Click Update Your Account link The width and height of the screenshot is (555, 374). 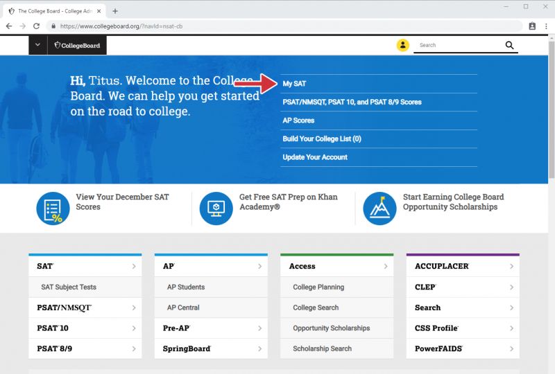click(315, 157)
